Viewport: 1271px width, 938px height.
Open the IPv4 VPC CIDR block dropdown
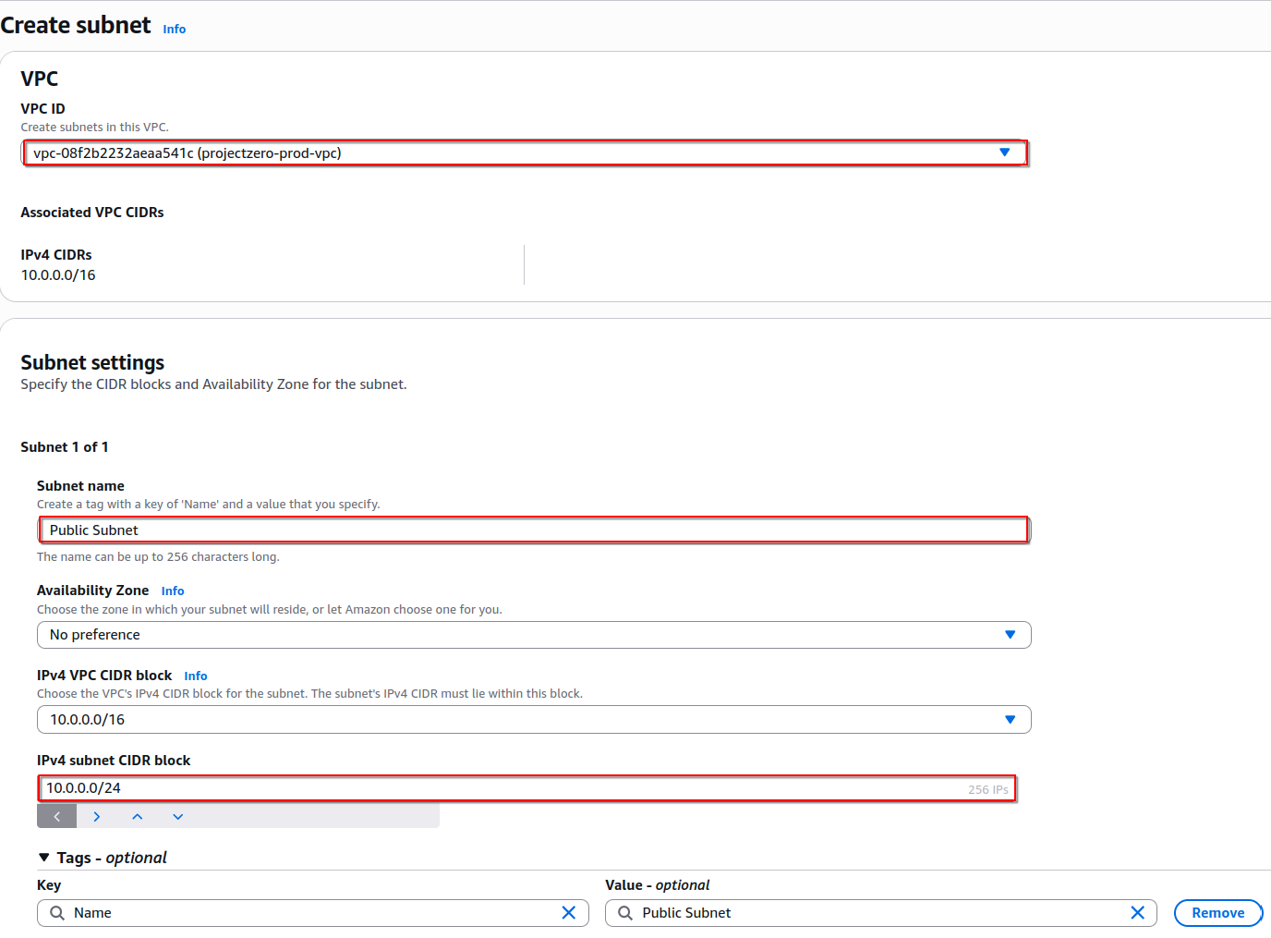click(534, 720)
